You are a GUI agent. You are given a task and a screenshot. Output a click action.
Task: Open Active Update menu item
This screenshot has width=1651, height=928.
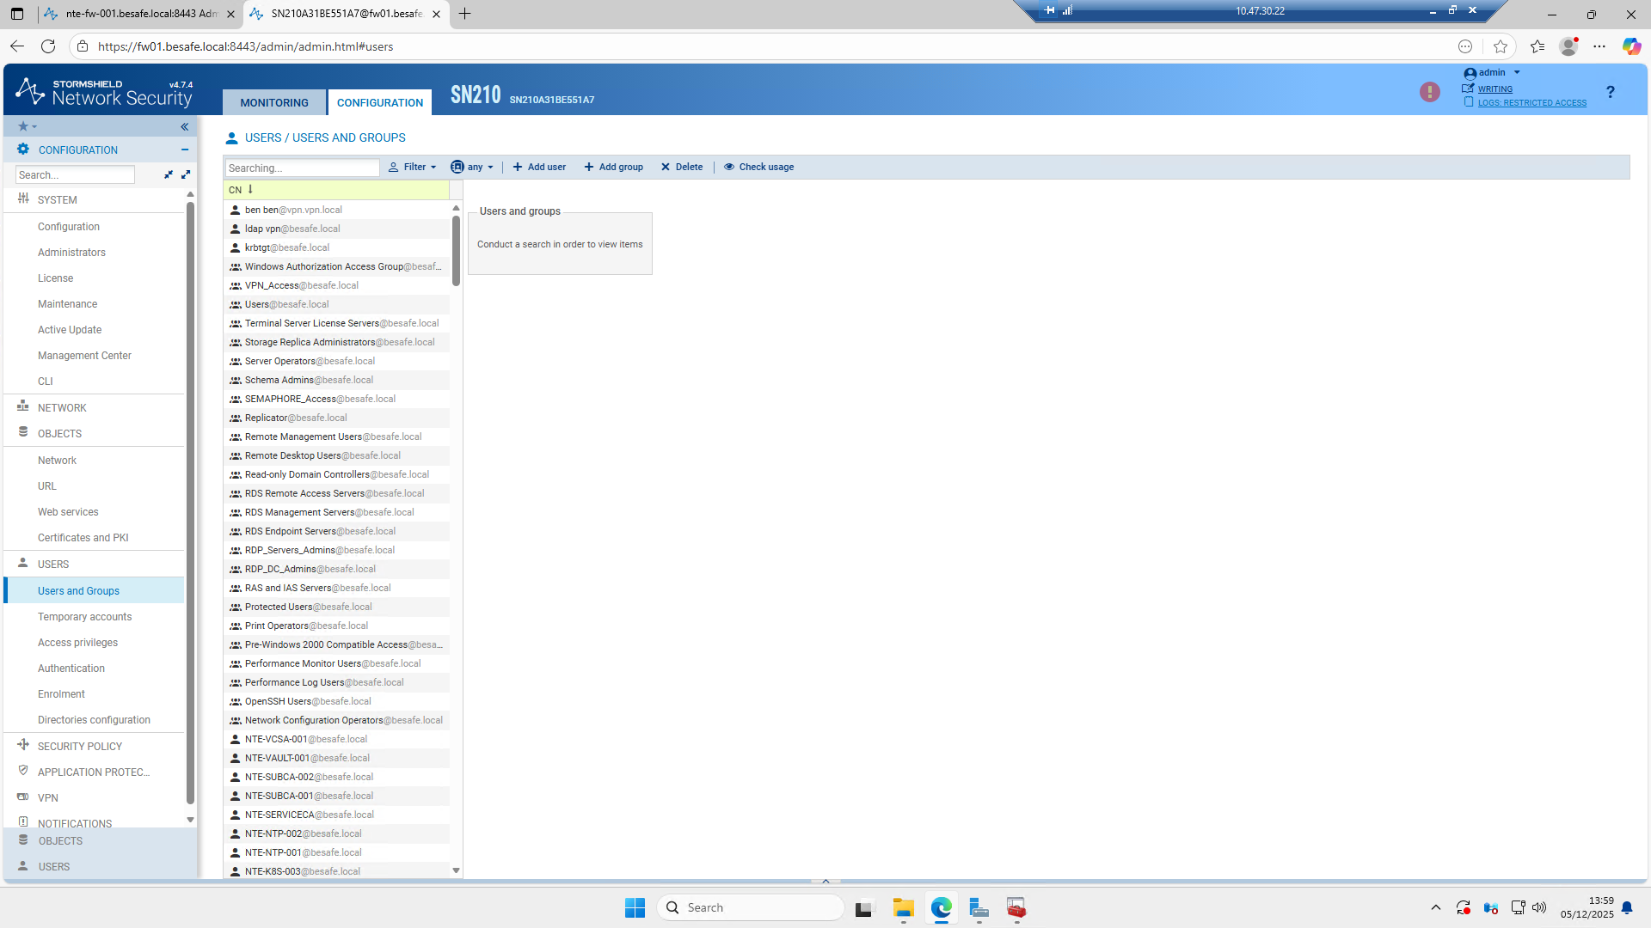click(x=70, y=330)
